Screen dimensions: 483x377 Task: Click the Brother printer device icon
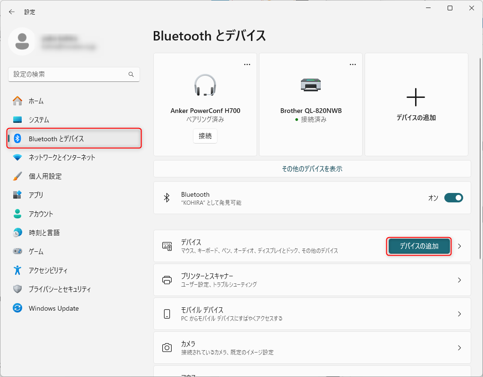pyautogui.click(x=311, y=85)
